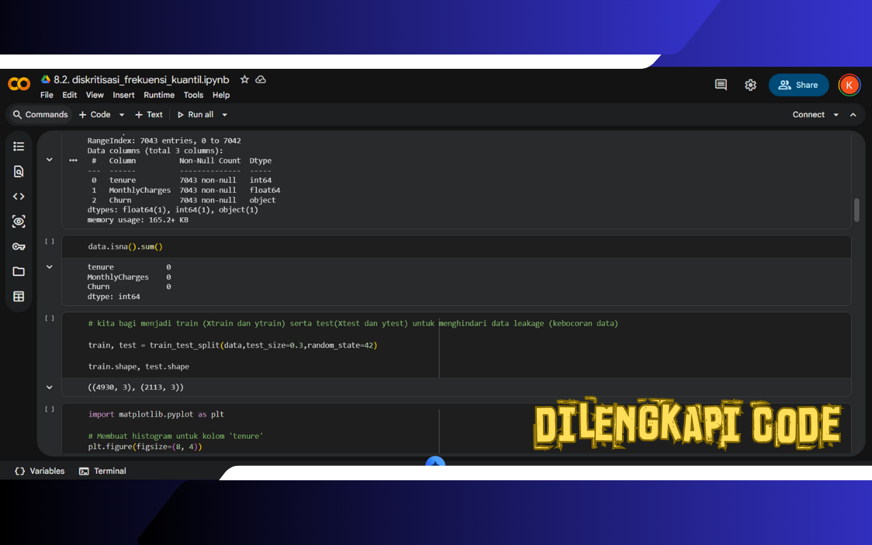Screen dimensions: 872x545
Task: Open the Code snippets sidebar icon
Action: click(x=18, y=196)
